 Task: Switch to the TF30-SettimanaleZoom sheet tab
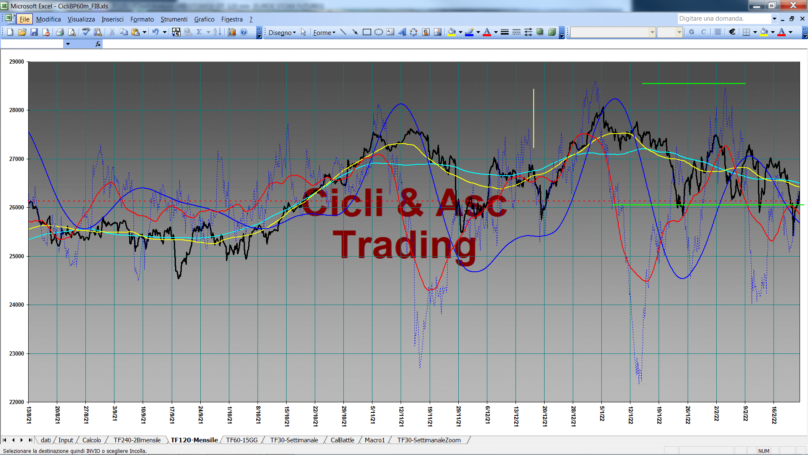(x=429, y=440)
